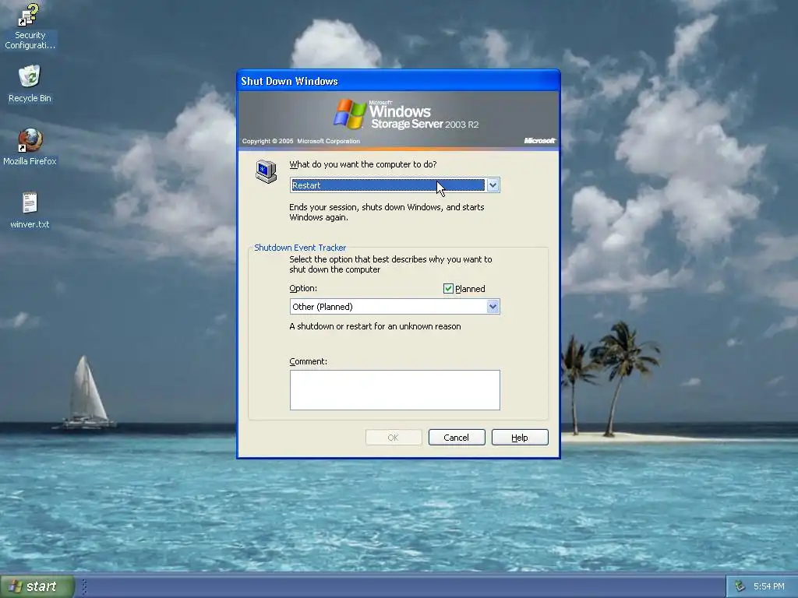Image resolution: width=798 pixels, height=598 pixels.
Task: Click the Shutdown Event Tracker group label
Action: point(300,248)
